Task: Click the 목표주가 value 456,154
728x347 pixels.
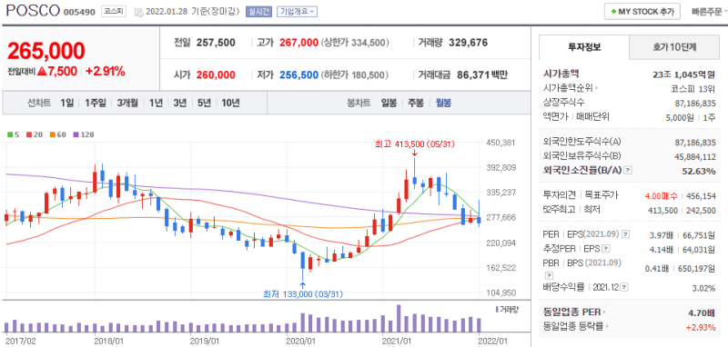Action: coord(702,195)
